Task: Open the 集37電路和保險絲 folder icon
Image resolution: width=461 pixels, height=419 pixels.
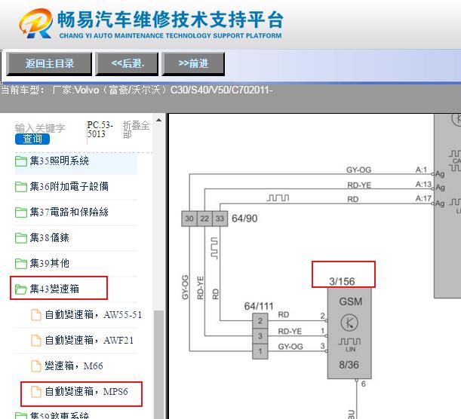Action: [21, 213]
